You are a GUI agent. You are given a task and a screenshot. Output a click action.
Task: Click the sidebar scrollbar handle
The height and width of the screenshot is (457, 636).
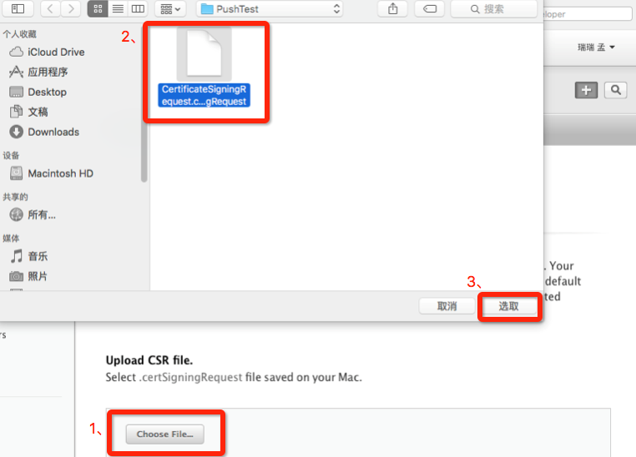144,103
